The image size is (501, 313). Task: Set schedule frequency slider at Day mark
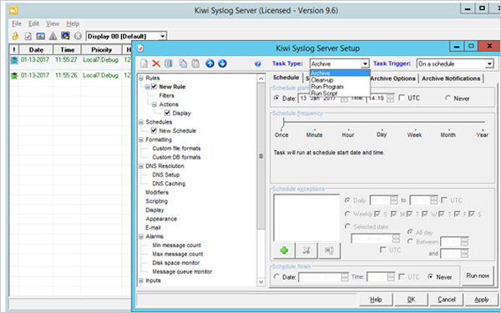point(382,123)
